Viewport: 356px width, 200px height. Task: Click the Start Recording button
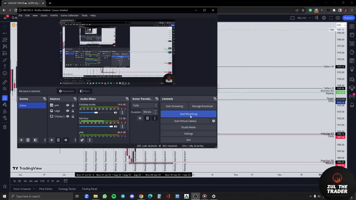188,114
